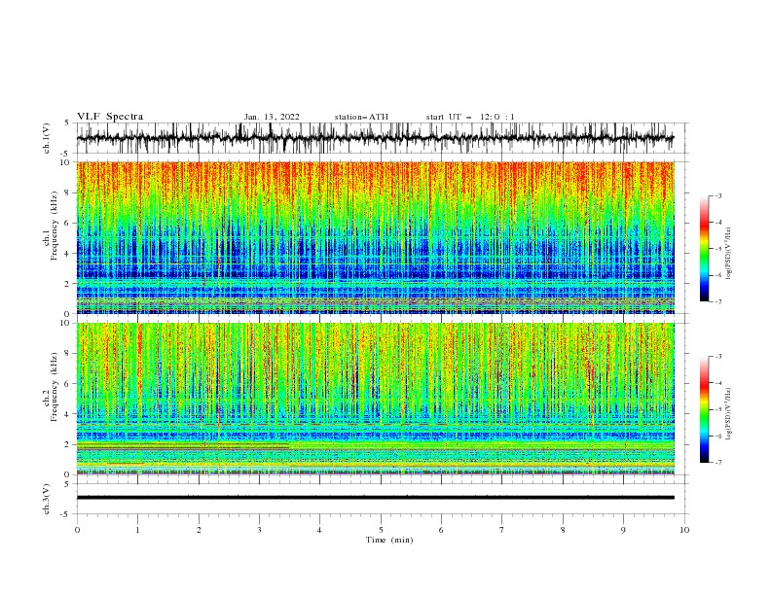Viewport: 771px width, 595px height.
Task: Click time axis tick label '0'
Action: pyautogui.click(x=77, y=530)
